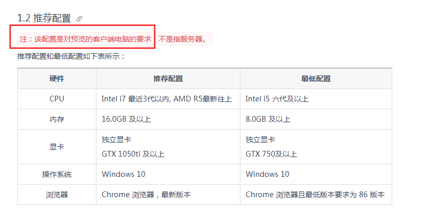Click the Chrome 浏览器，最新版本 cell
This screenshot has height=218, width=448.
point(168,195)
